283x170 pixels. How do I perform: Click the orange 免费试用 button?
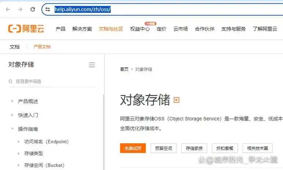133,148
